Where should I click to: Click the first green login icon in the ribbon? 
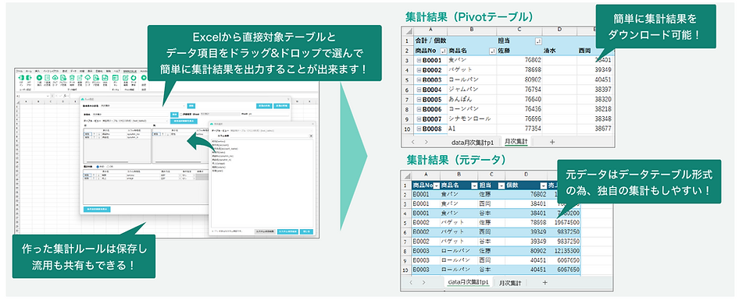click(21, 78)
